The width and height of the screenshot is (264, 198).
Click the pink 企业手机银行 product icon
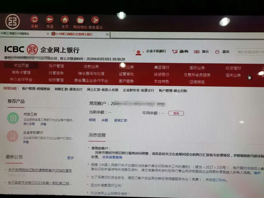(x=12, y=136)
